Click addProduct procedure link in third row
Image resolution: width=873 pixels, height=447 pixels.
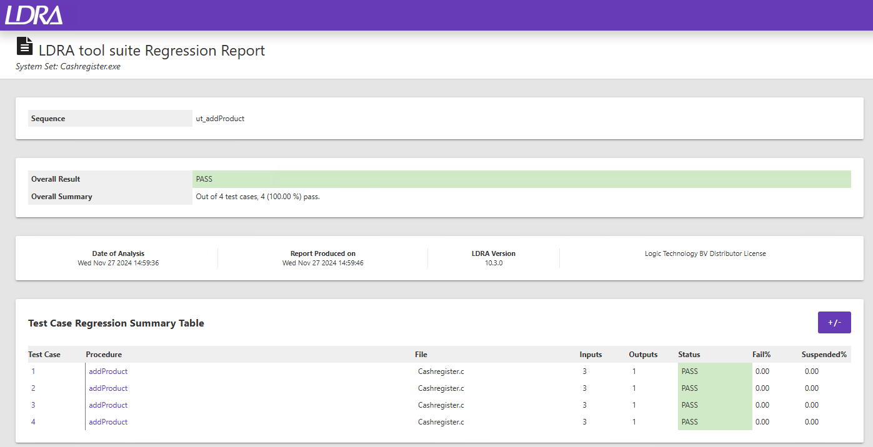point(108,405)
